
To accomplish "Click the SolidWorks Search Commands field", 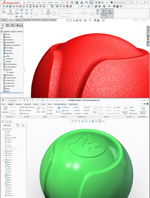I will 120,3.
